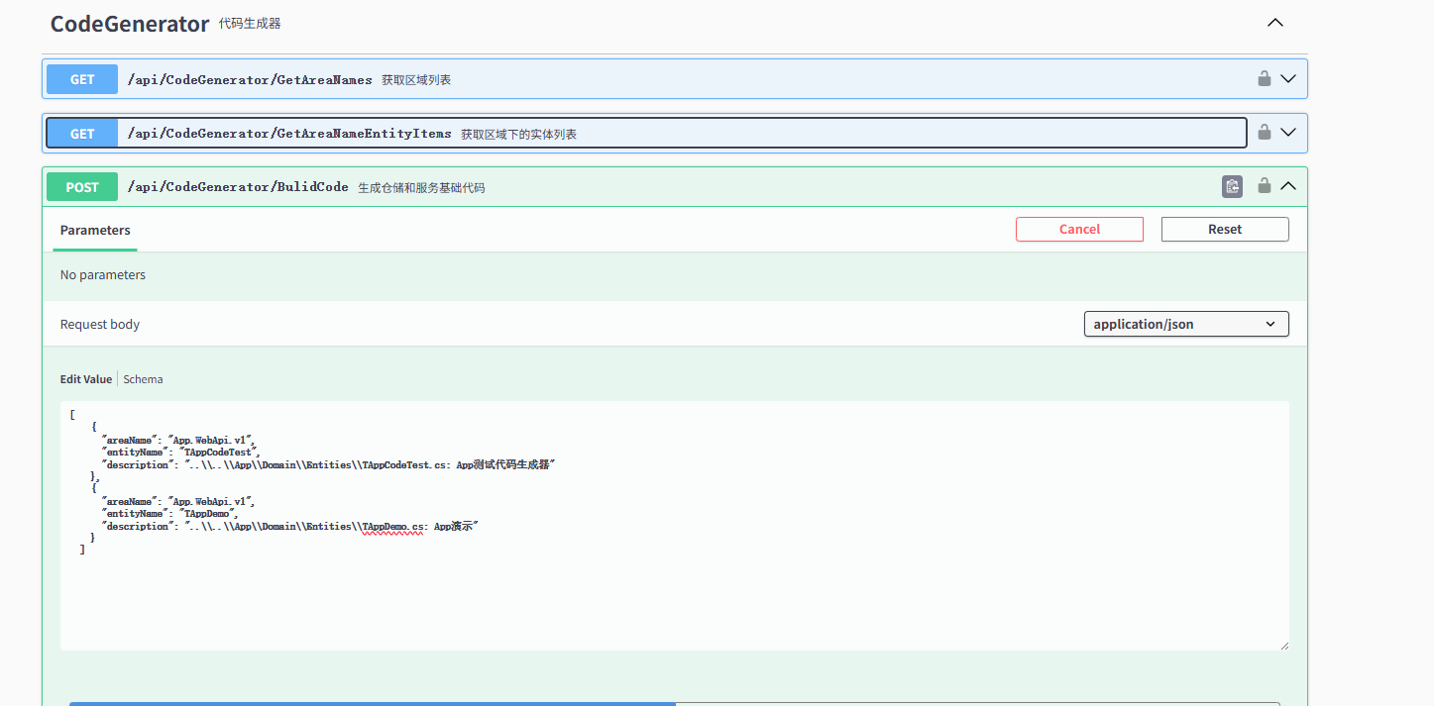The height and width of the screenshot is (706, 1434).
Task: Select the Parameters tab
Action: click(x=95, y=230)
